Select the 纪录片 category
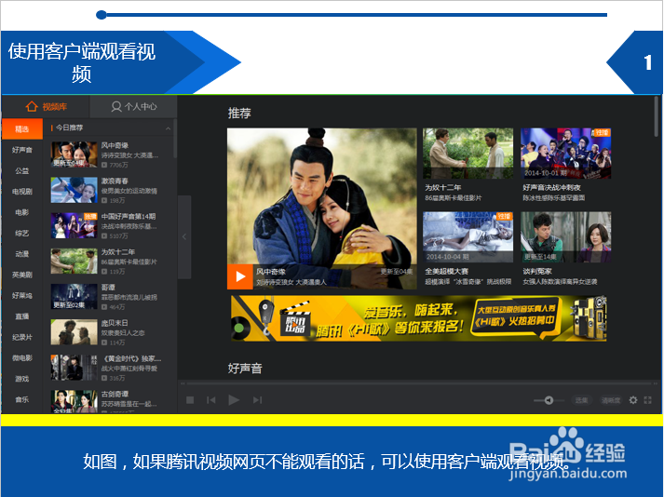664x497 pixels. 22,337
